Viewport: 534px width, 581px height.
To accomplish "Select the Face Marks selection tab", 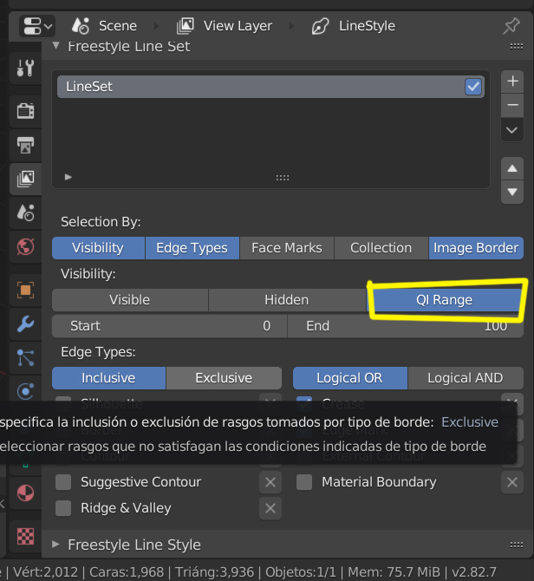I will pos(286,248).
